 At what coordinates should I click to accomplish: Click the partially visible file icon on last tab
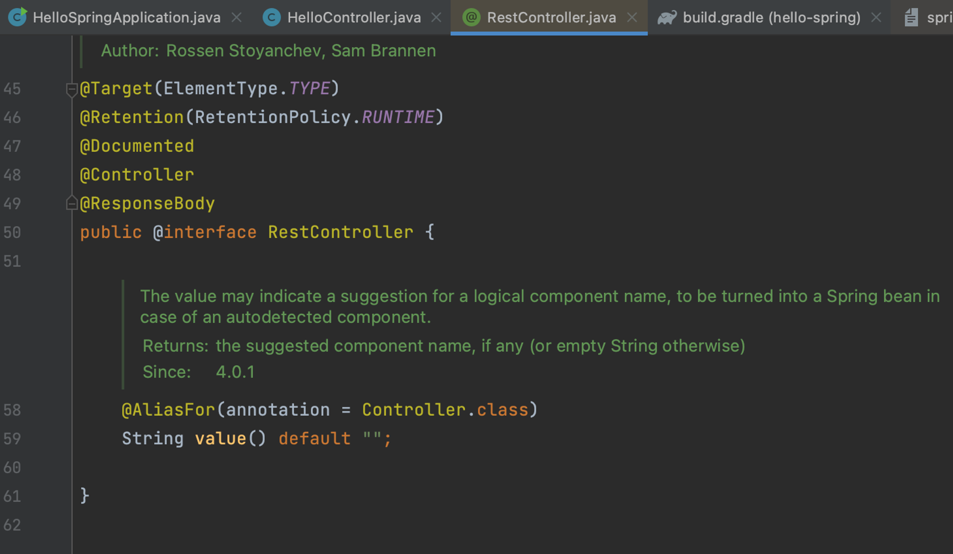tap(911, 18)
